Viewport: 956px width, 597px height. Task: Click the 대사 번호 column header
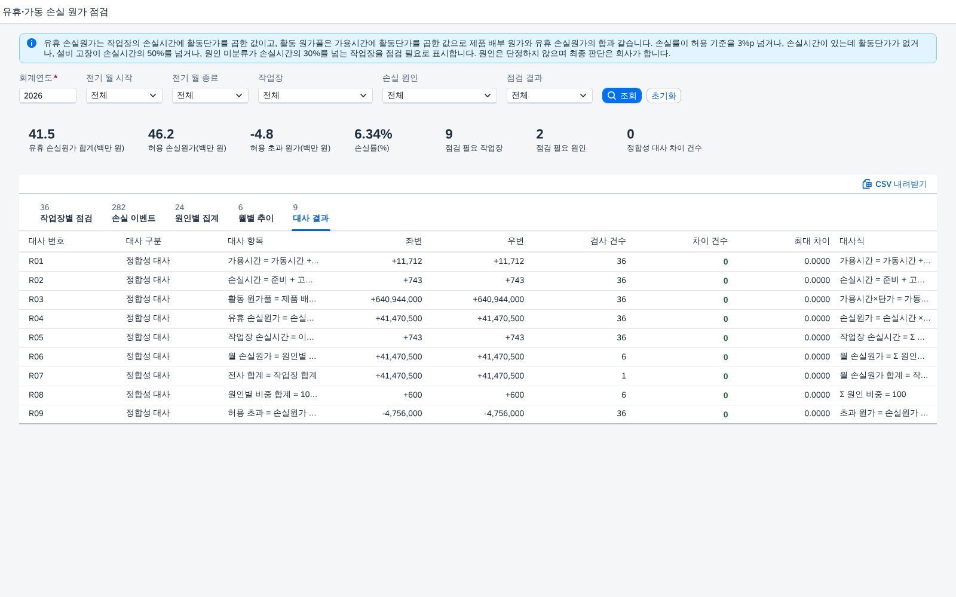47,241
